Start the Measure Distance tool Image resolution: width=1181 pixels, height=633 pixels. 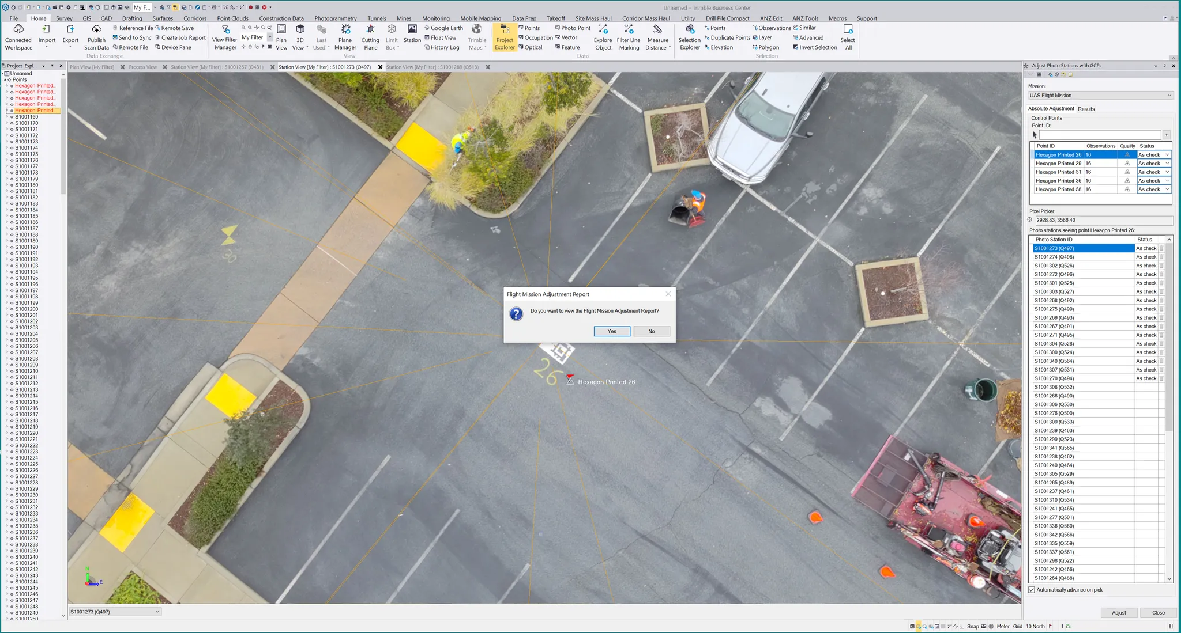(657, 37)
